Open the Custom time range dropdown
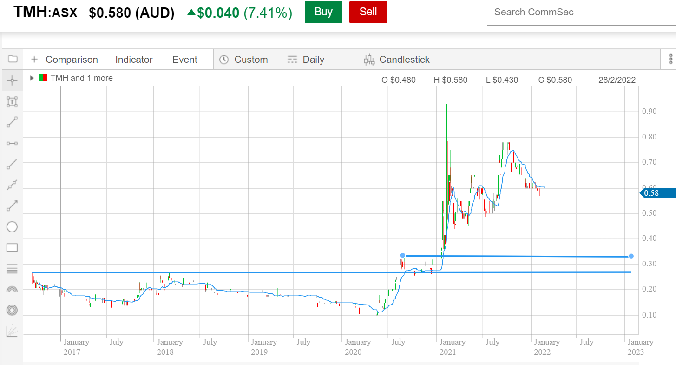 tap(244, 60)
